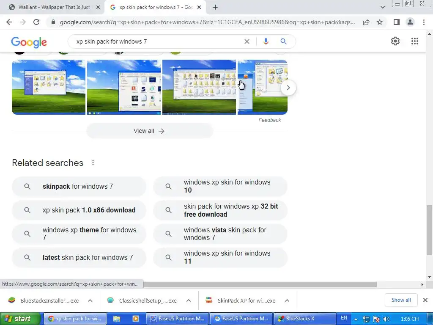Click scroll right arrow on horizontal scrollbar
This screenshot has width=433, height=325.
pyautogui.click(x=422, y=284)
